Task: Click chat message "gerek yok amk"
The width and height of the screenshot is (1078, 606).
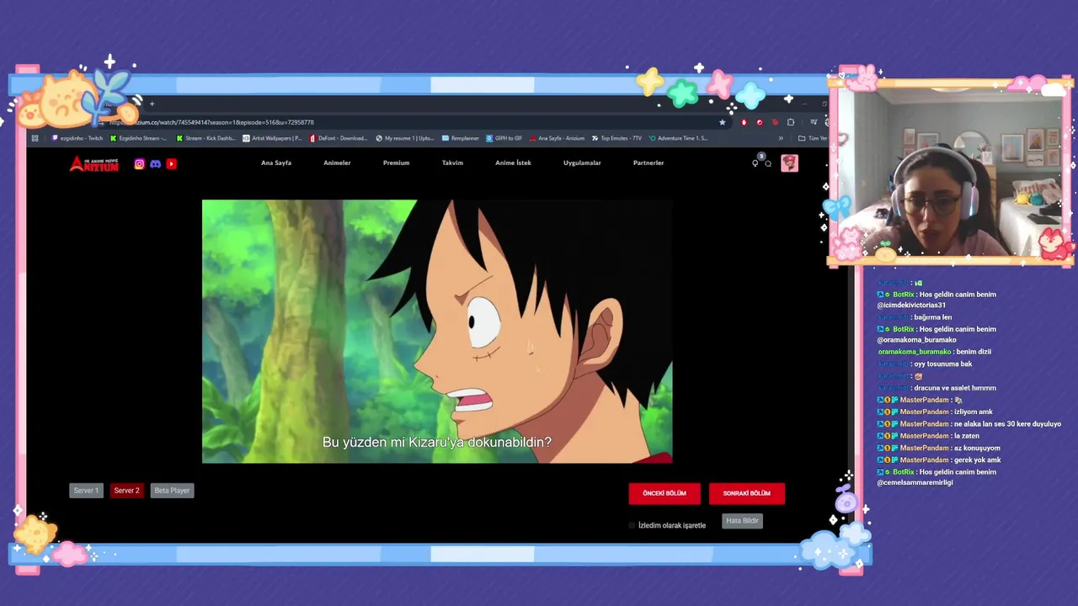Action: click(977, 460)
